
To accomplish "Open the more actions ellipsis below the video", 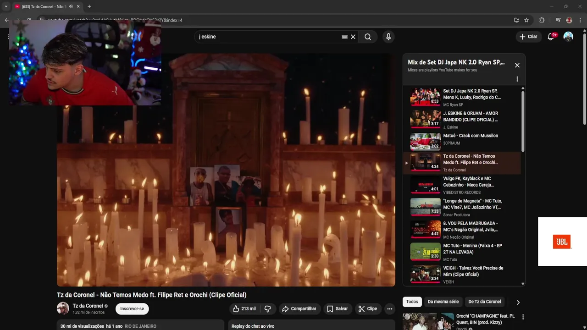I will [x=390, y=309].
